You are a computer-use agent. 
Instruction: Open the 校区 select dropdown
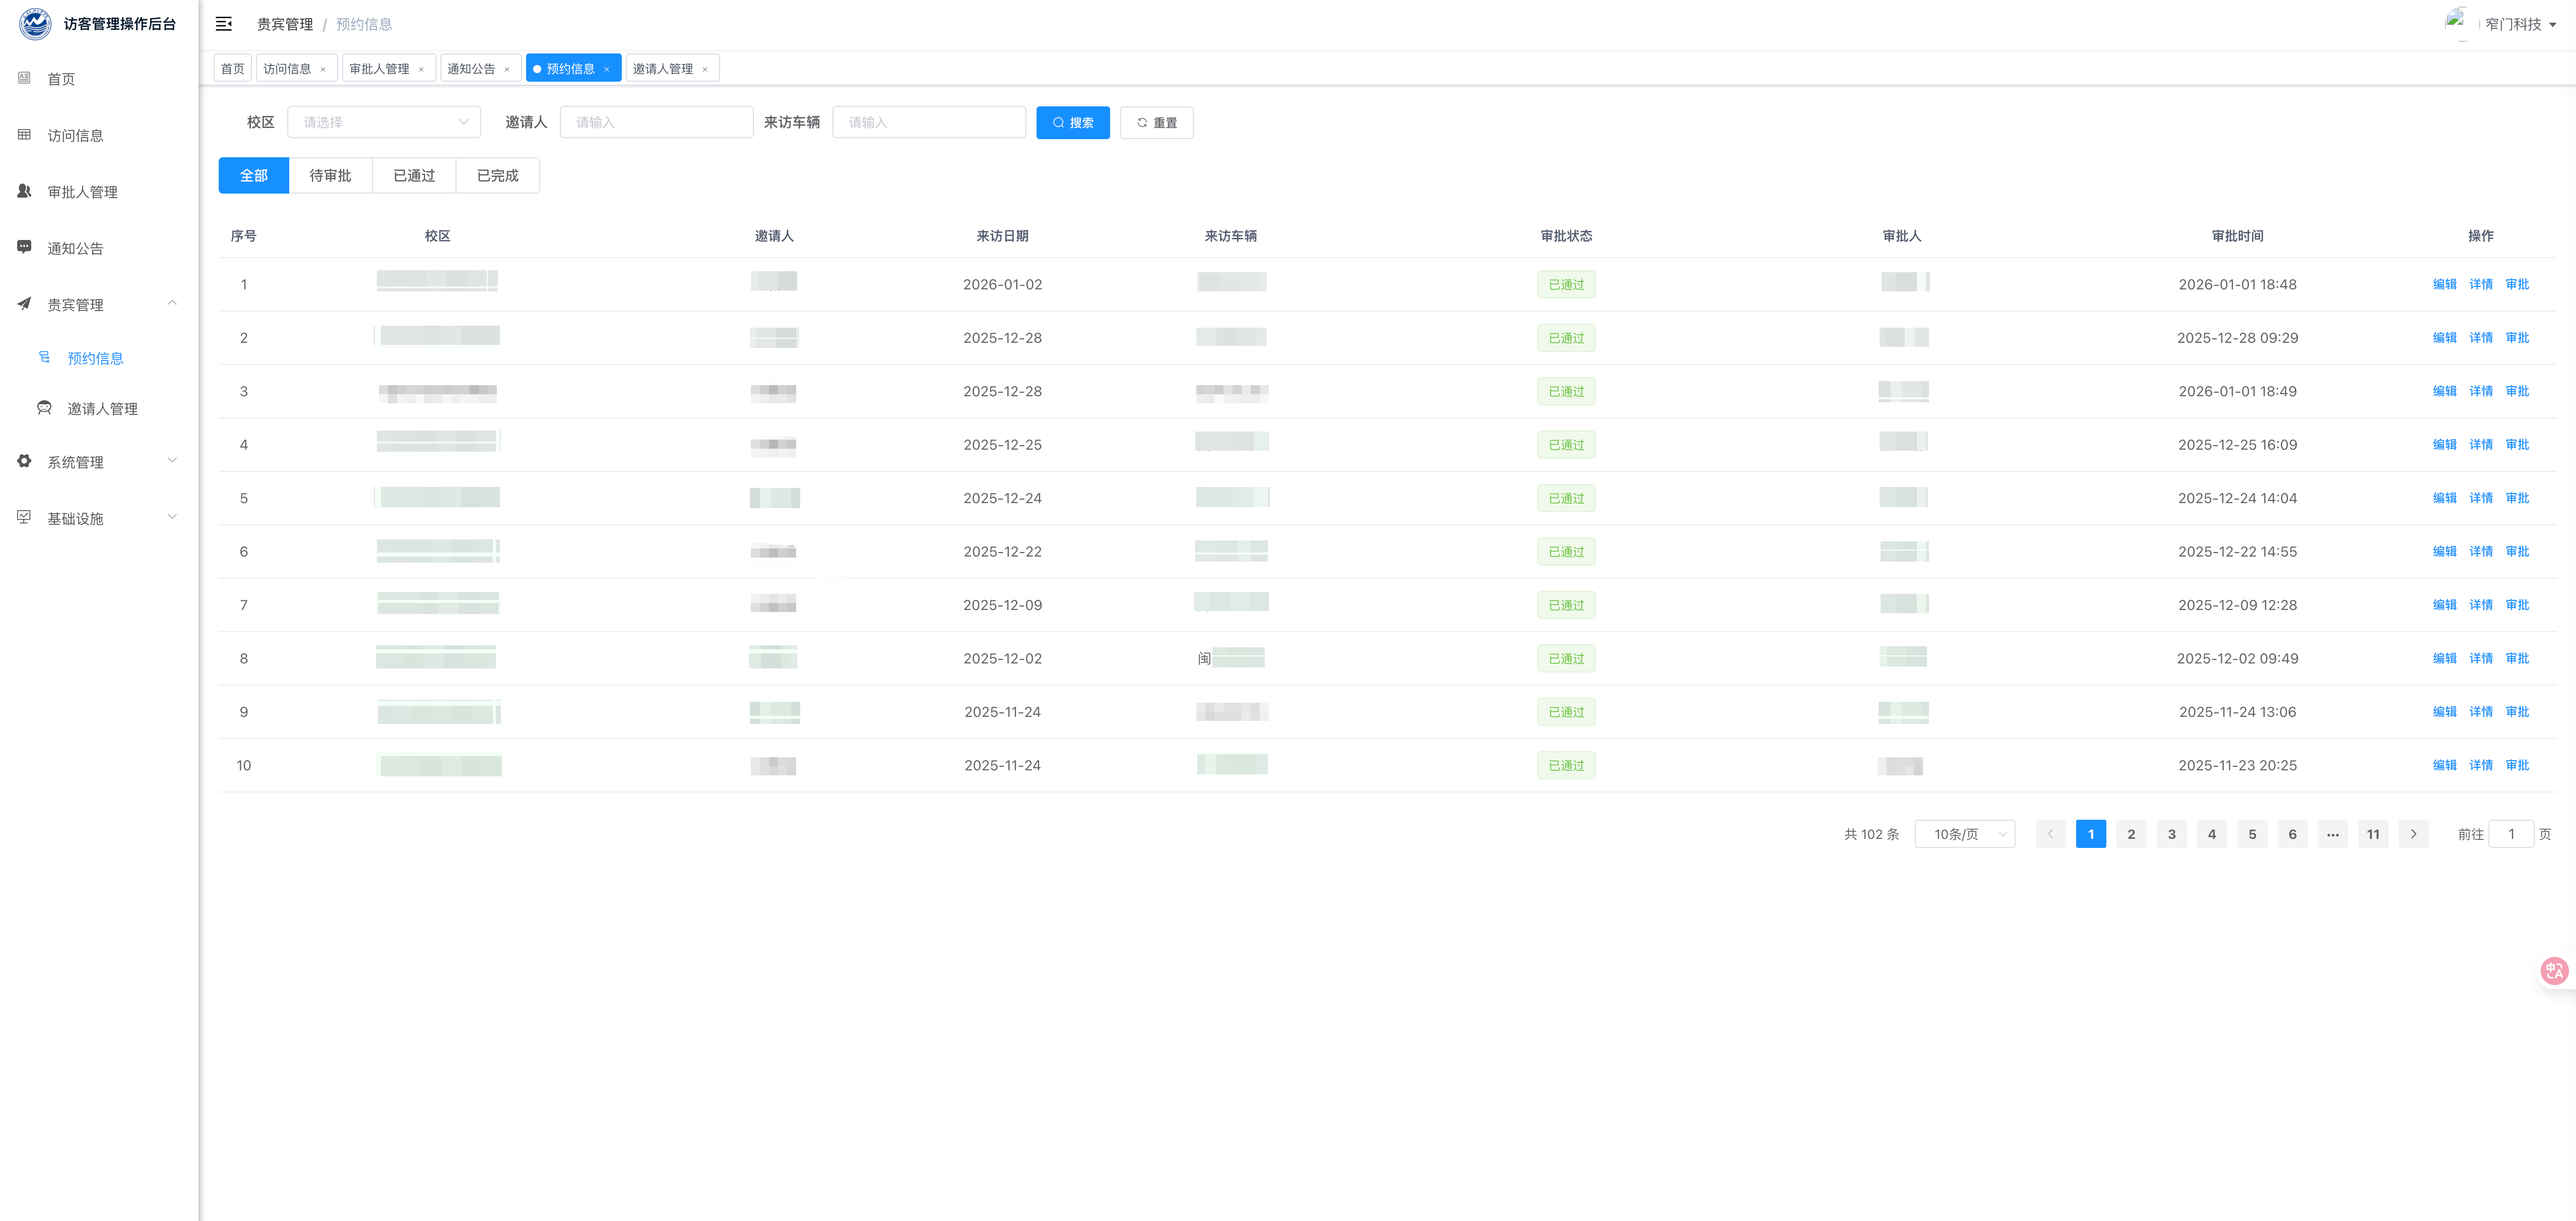tap(384, 122)
